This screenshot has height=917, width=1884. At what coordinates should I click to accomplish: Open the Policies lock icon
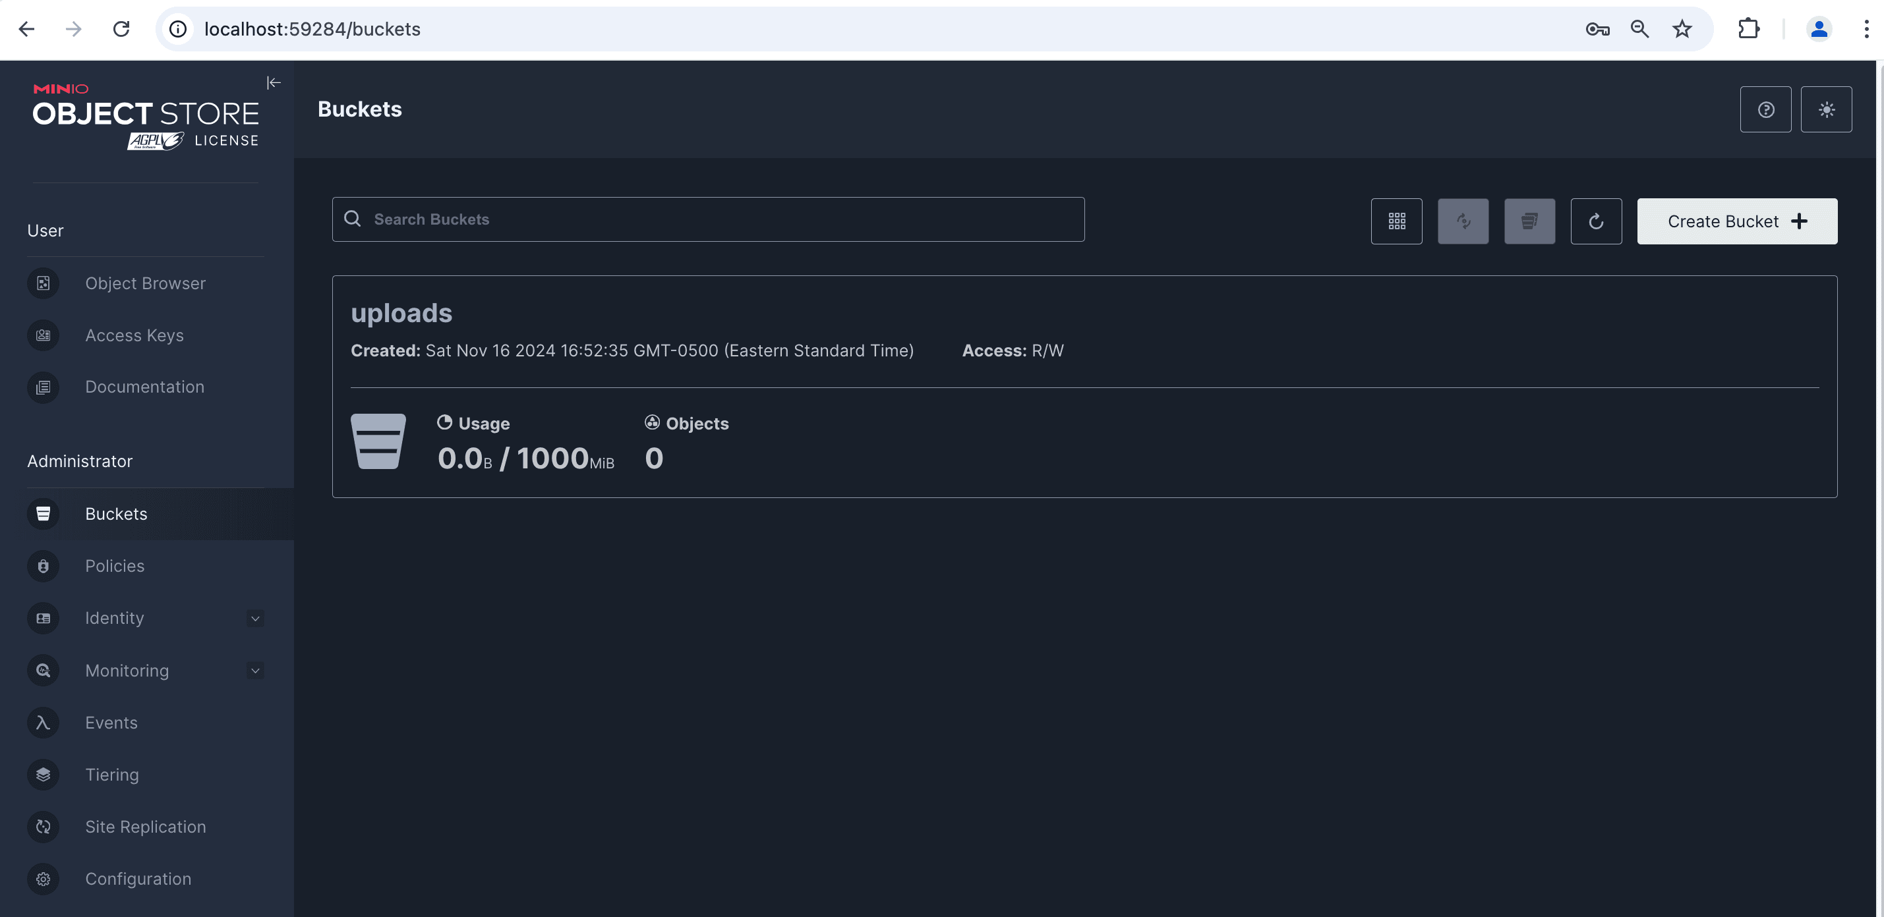(x=43, y=567)
